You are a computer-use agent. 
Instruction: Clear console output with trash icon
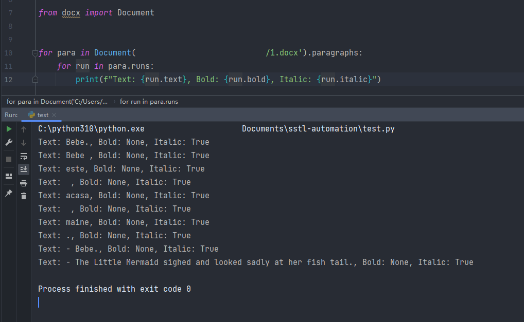pyautogui.click(x=24, y=196)
